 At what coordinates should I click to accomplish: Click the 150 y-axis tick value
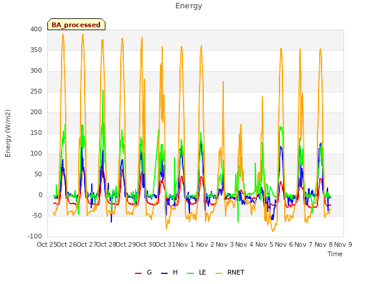click(x=36, y=133)
